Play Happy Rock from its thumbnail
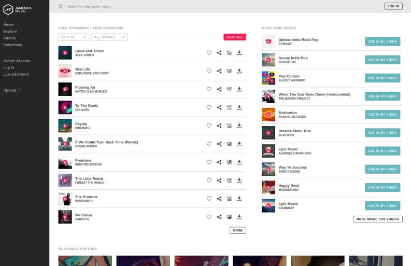 coord(268,187)
